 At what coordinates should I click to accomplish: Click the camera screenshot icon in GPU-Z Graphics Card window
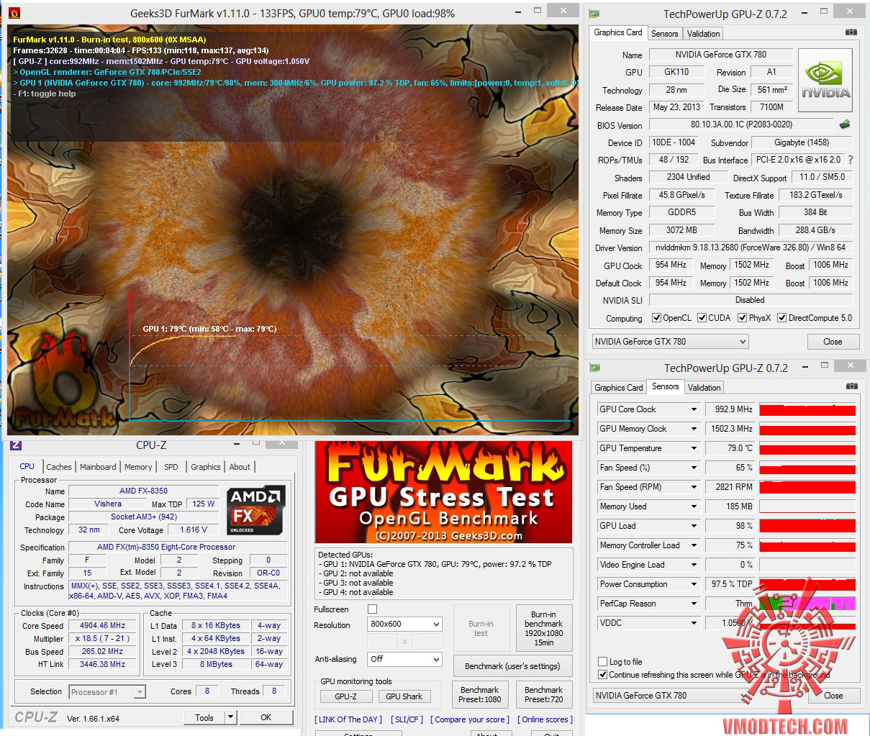coord(851,32)
